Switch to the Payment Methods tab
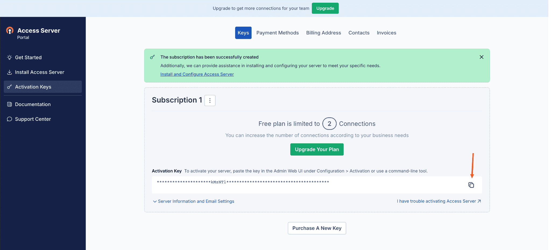This screenshot has height=250, width=551. (x=277, y=33)
